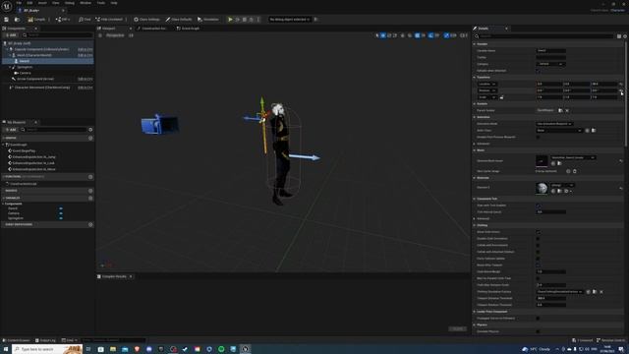
Task: Focus the Details panel search field
Action: (545, 36)
